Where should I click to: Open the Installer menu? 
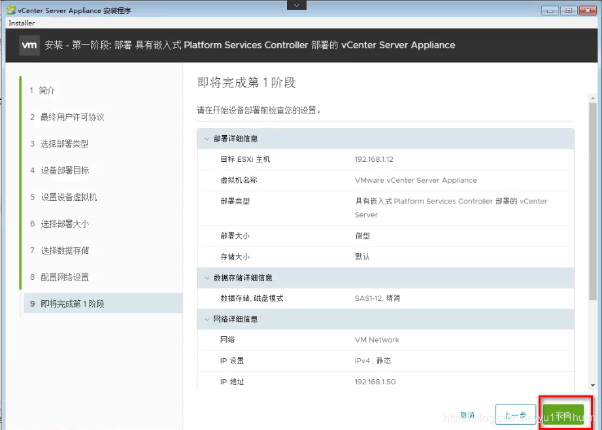point(22,23)
